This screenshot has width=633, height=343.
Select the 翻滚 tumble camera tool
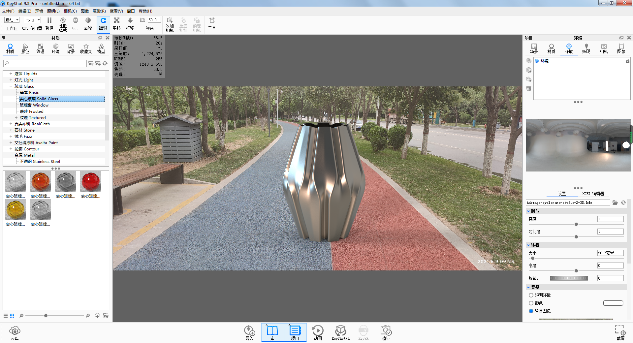pyautogui.click(x=103, y=24)
